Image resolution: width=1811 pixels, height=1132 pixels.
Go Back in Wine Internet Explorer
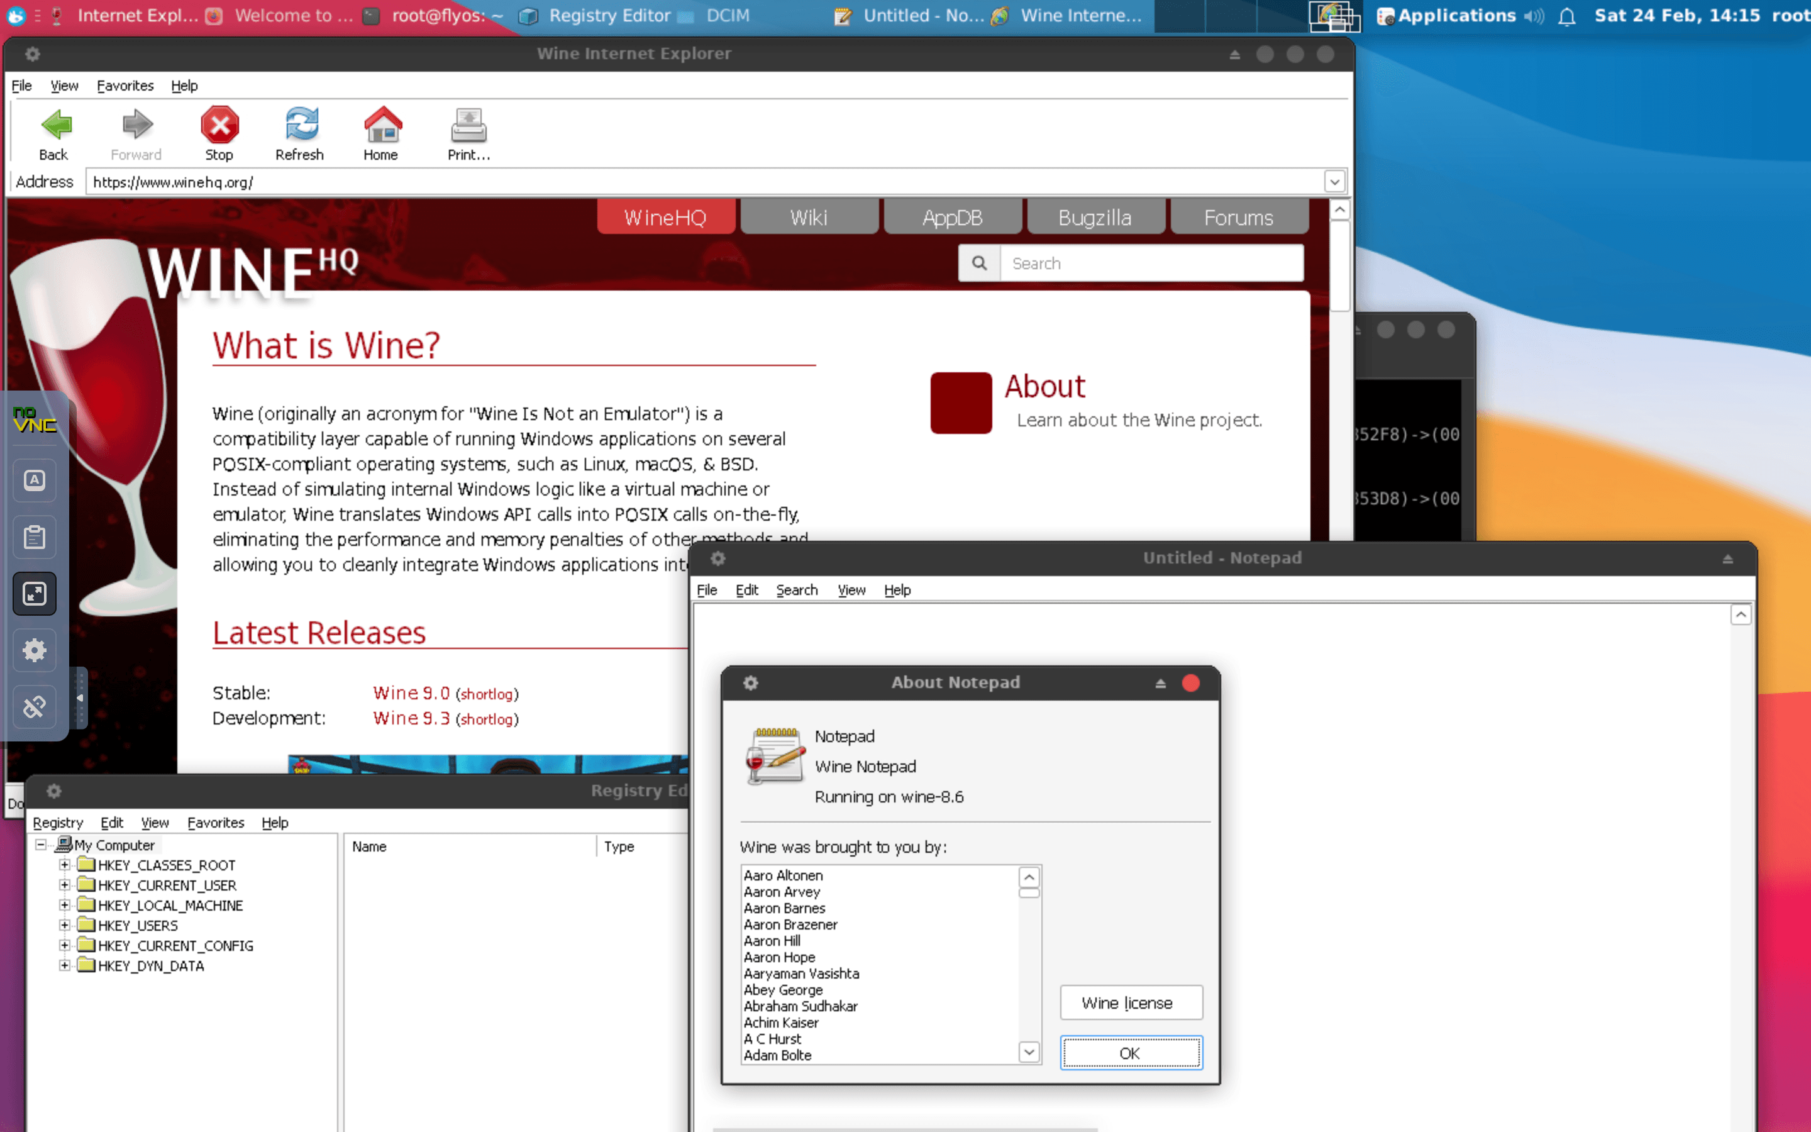click(54, 135)
